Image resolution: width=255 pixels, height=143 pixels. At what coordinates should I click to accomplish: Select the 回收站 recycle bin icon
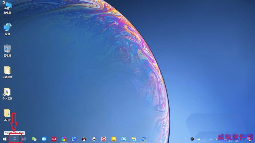[7, 51]
